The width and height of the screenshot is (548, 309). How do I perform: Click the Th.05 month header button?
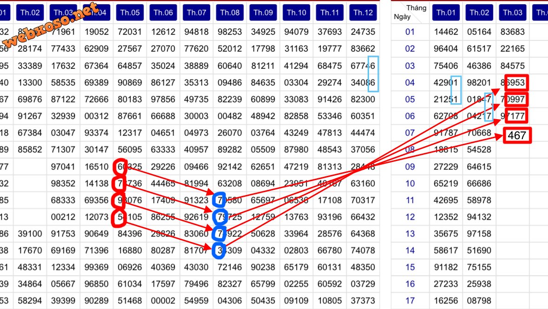[130, 13]
